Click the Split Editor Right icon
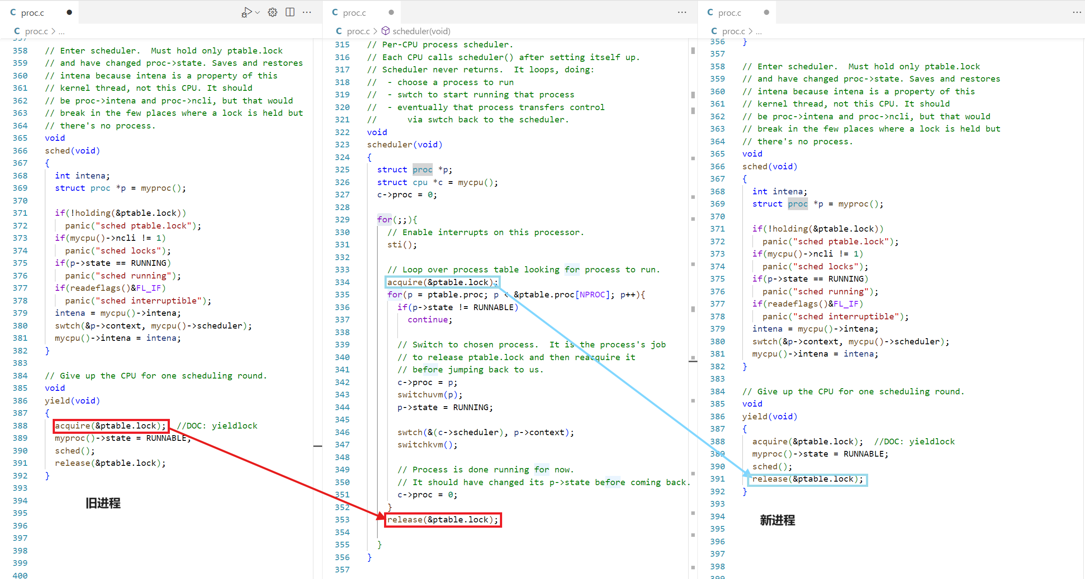The image size is (1085, 579). tap(290, 12)
